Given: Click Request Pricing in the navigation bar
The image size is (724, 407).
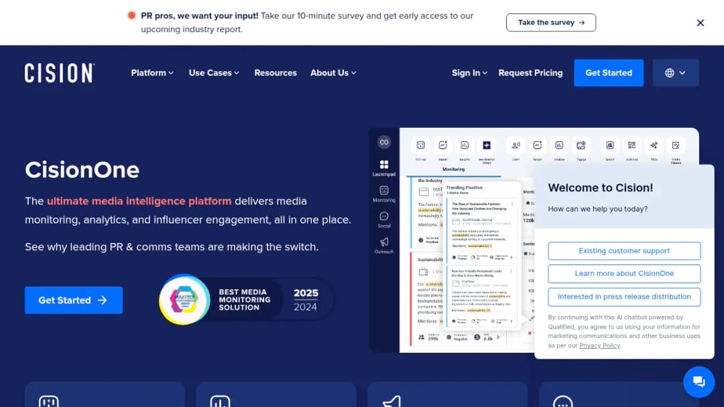Looking at the screenshot, I should point(530,73).
